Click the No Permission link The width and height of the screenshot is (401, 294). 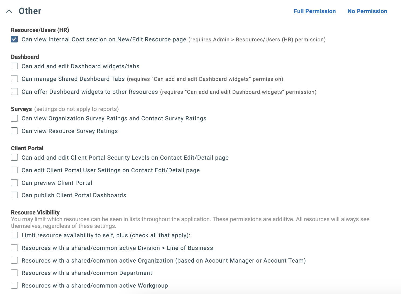tap(367, 11)
